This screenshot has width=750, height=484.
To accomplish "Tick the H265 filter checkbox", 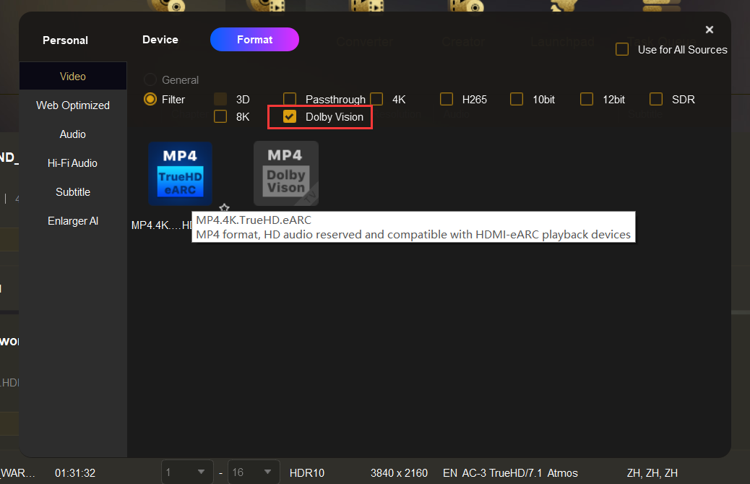I will point(447,99).
